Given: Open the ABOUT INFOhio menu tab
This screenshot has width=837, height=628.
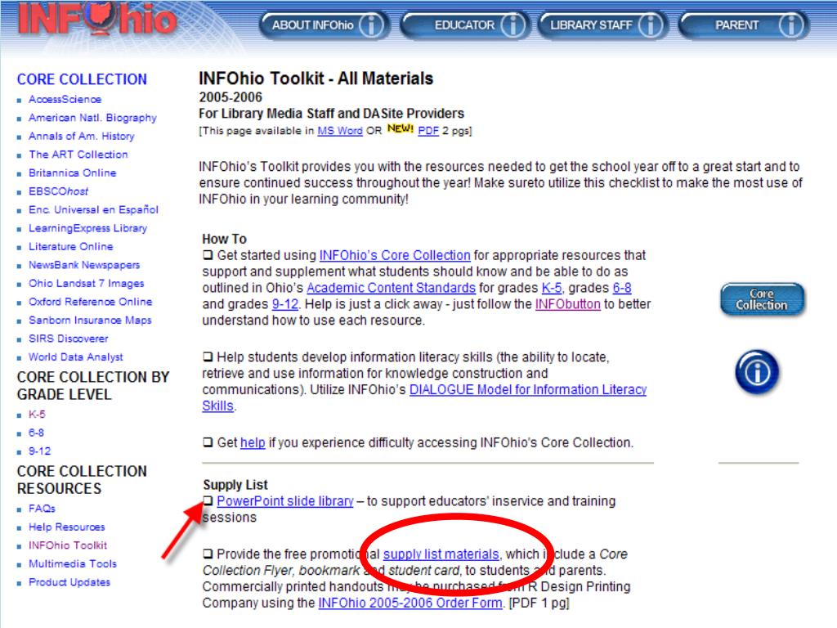Looking at the screenshot, I should [x=325, y=25].
